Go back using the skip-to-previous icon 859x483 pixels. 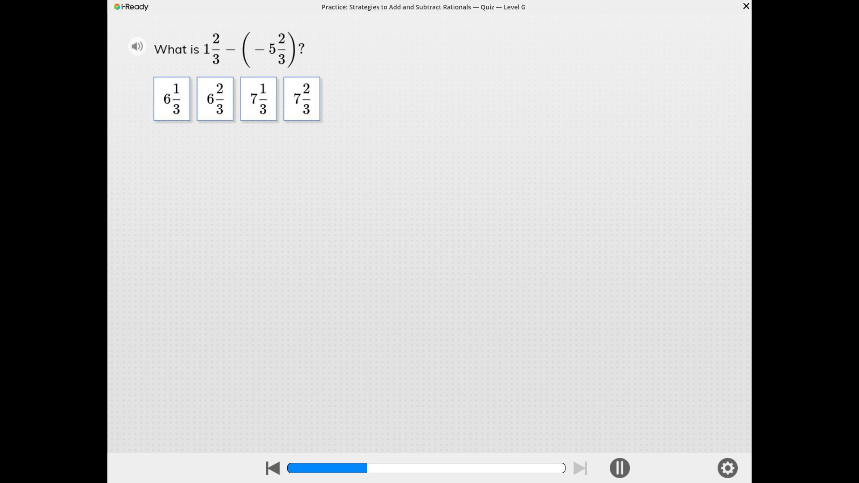(x=272, y=468)
